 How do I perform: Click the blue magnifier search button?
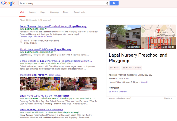(114, 3)
